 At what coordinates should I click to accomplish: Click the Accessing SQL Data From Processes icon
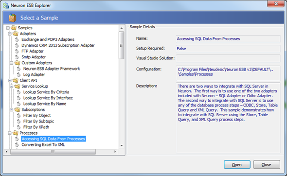(x=17, y=139)
